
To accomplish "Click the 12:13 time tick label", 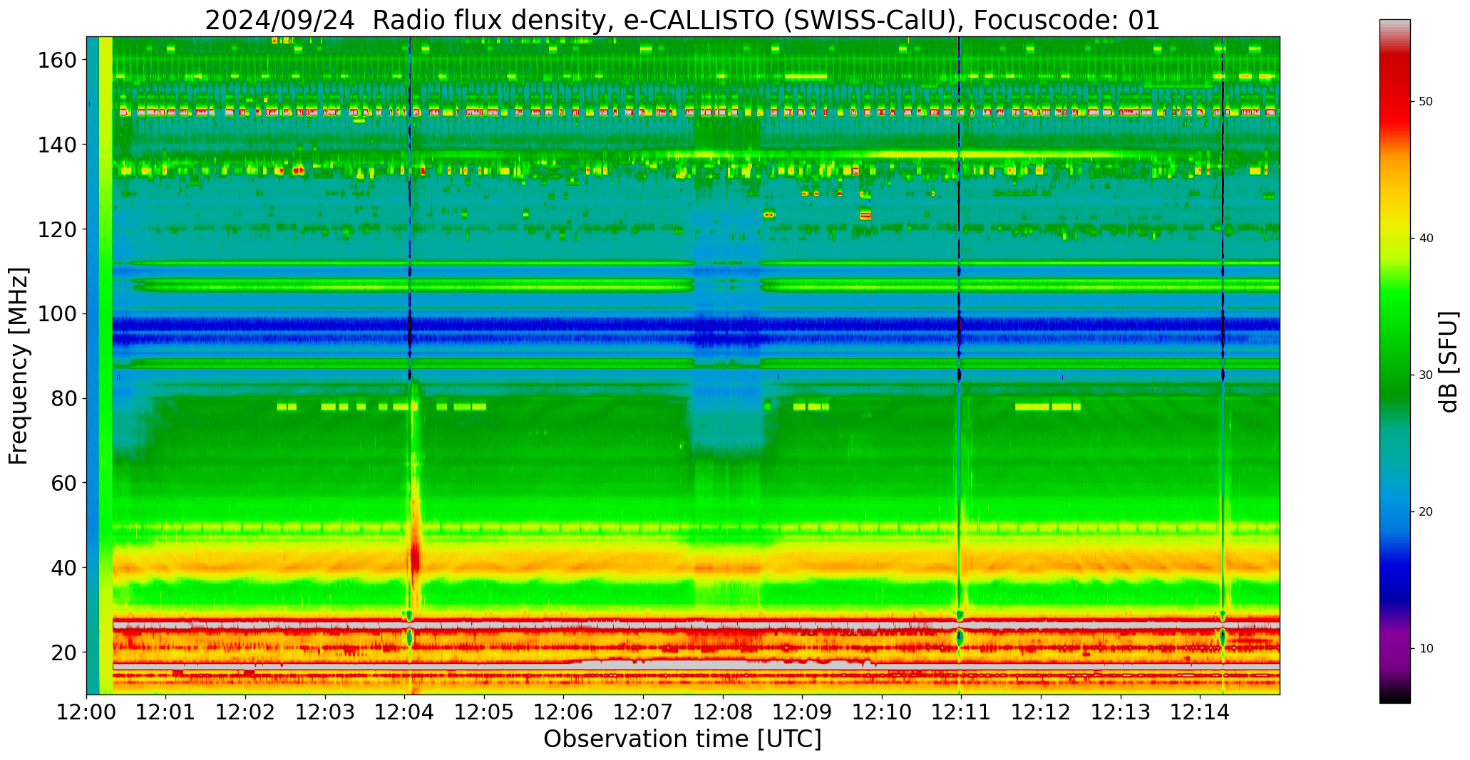I will point(1121,712).
